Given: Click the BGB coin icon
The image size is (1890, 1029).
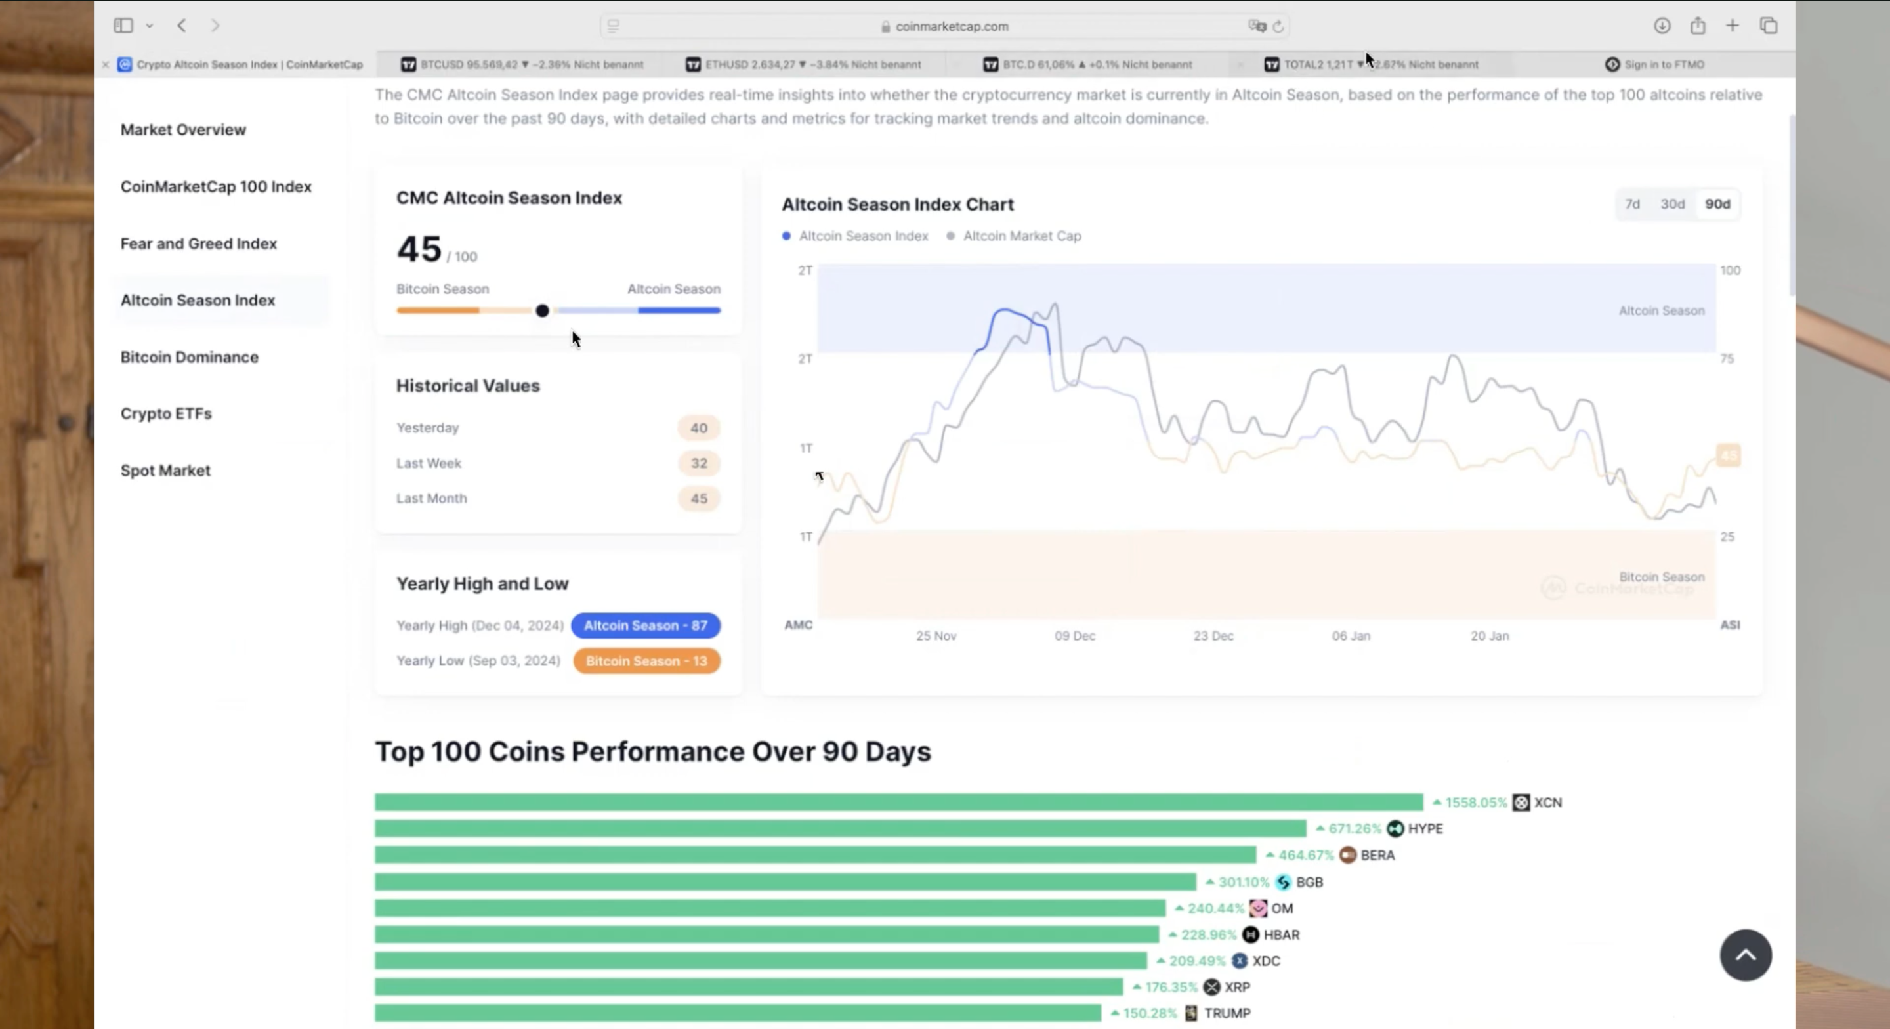Looking at the screenshot, I should click(x=1283, y=882).
